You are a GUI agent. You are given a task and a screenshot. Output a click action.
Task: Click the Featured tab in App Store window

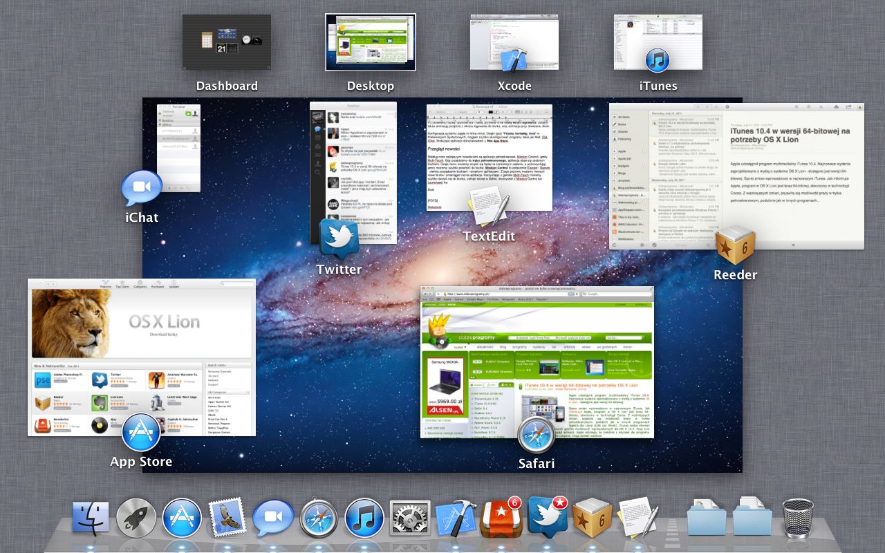[x=106, y=283]
